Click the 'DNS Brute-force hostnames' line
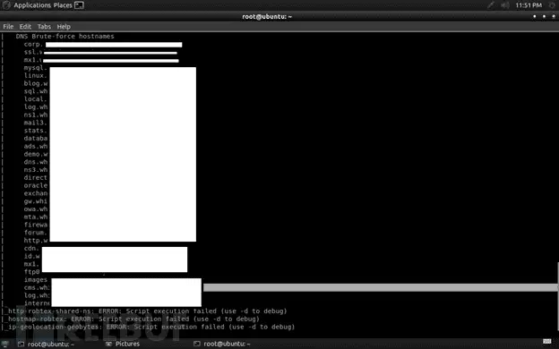Screen dimensions: 559x349 coord(64,37)
